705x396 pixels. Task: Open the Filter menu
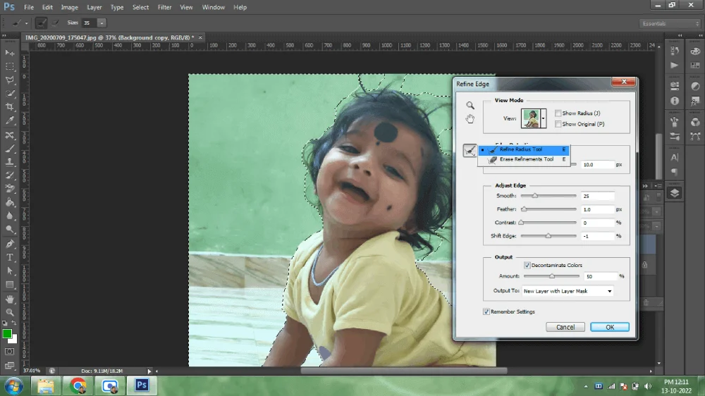pyautogui.click(x=164, y=7)
